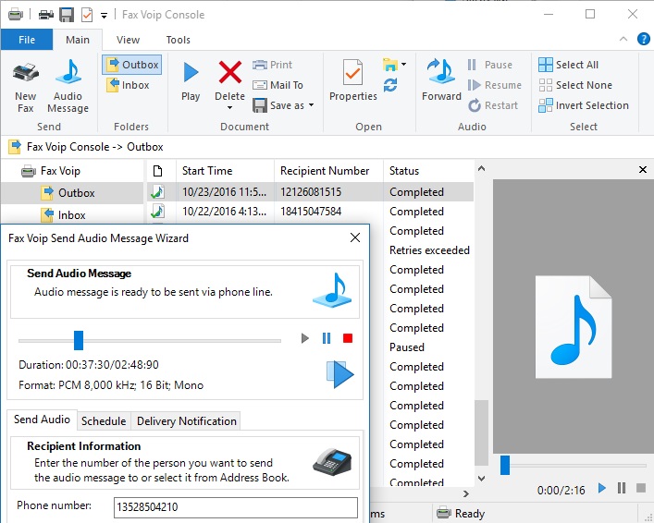This screenshot has width=654, height=523.
Task: Click the Print ribbon button
Action: [x=272, y=65]
